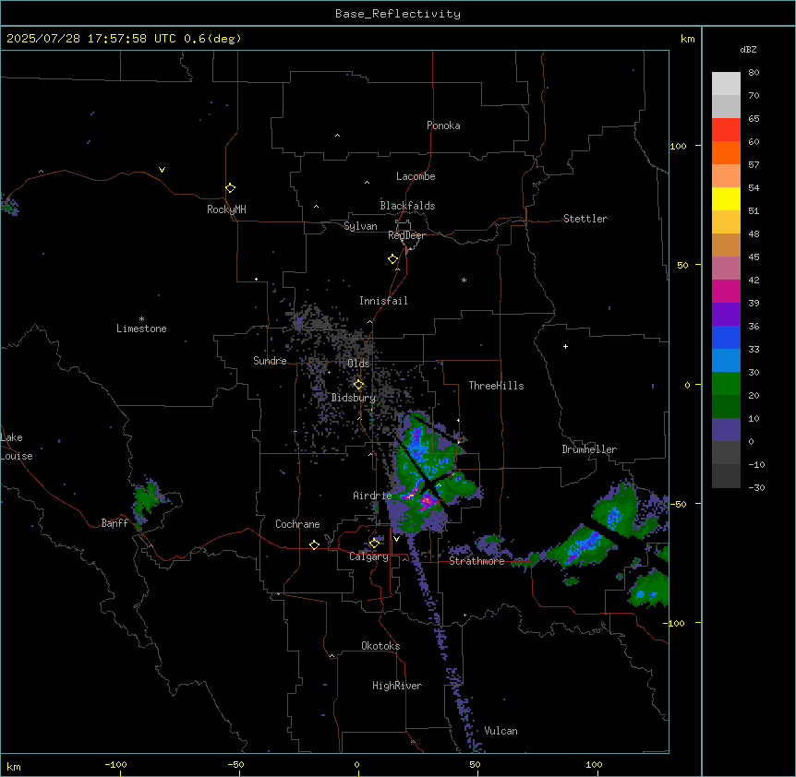
Task: Click the Olds town label
Action: click(x=358, y=364)
